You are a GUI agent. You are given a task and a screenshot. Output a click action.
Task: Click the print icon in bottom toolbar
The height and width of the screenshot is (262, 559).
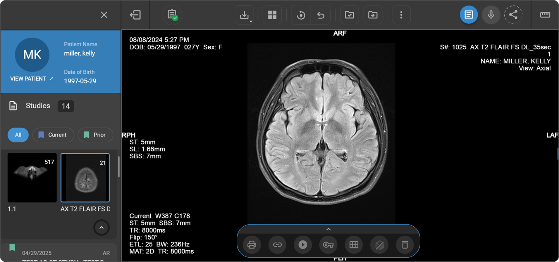(x=252, y=244)
